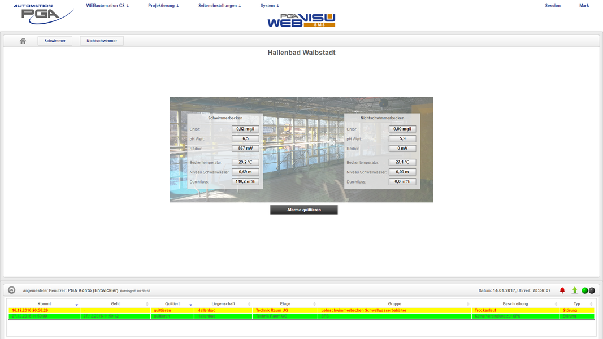The image size is (603, 339).
Task: Sort alarm table by Gruppe column
Action: (x=394, y=304)
